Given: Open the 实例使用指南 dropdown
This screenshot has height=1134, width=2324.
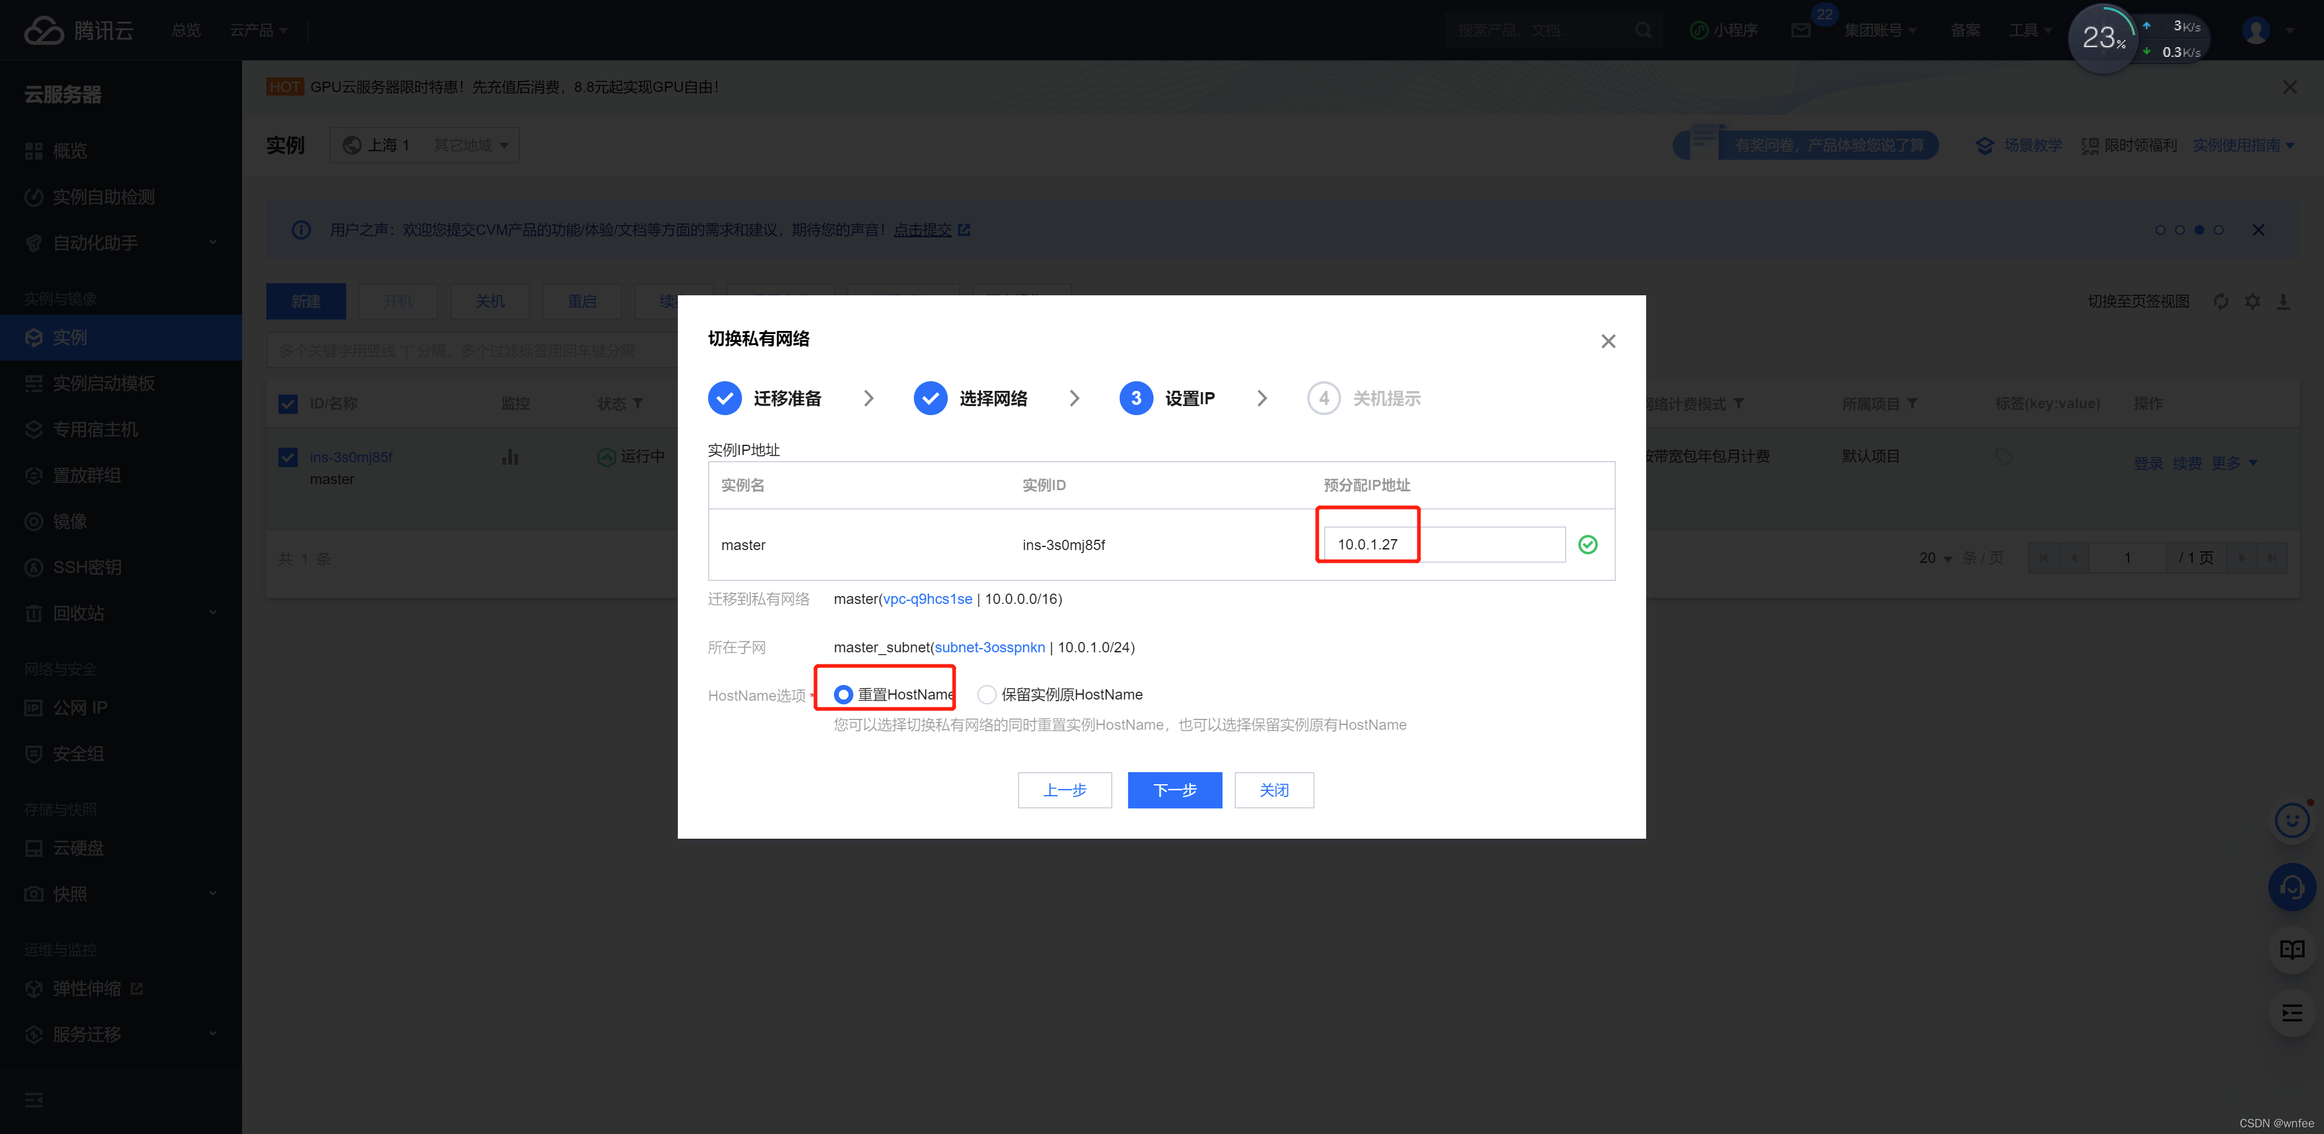Looking at the screenshot, I should click(x=2244, y=145).
